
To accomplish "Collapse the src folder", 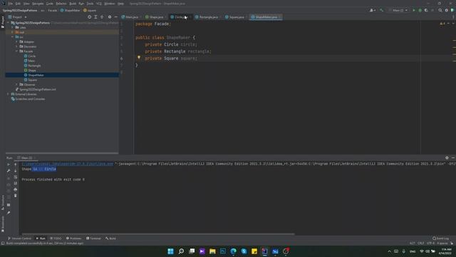I will (x=13, y=37).
